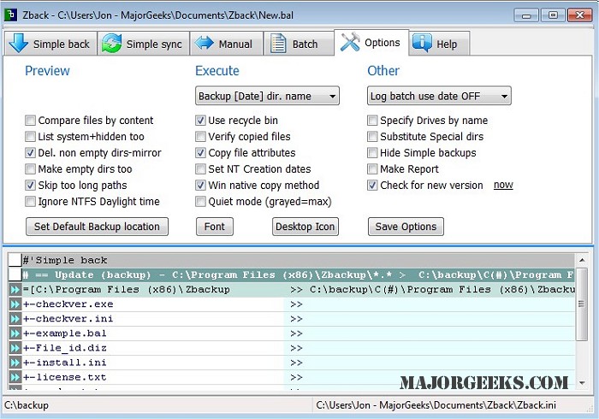Click the Font button
599x419 pixels.
[215, 227]
